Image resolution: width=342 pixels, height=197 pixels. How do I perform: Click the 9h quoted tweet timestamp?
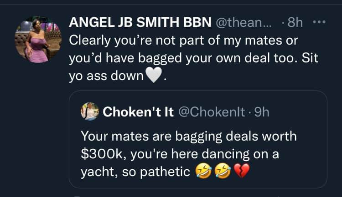point(262,112)
